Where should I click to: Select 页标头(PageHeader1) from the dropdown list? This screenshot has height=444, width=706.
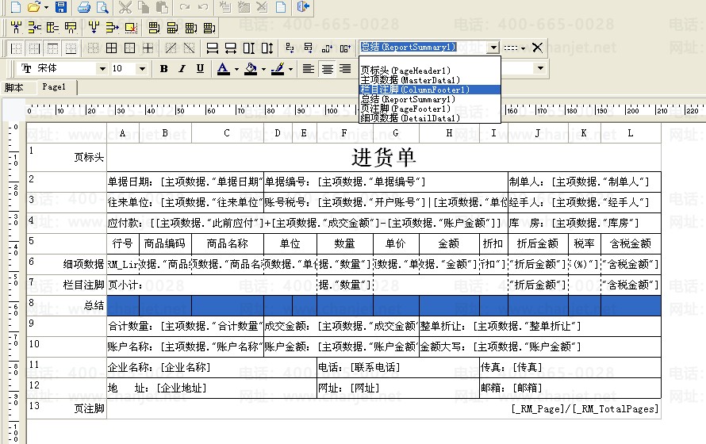click(x=405, y=71)
